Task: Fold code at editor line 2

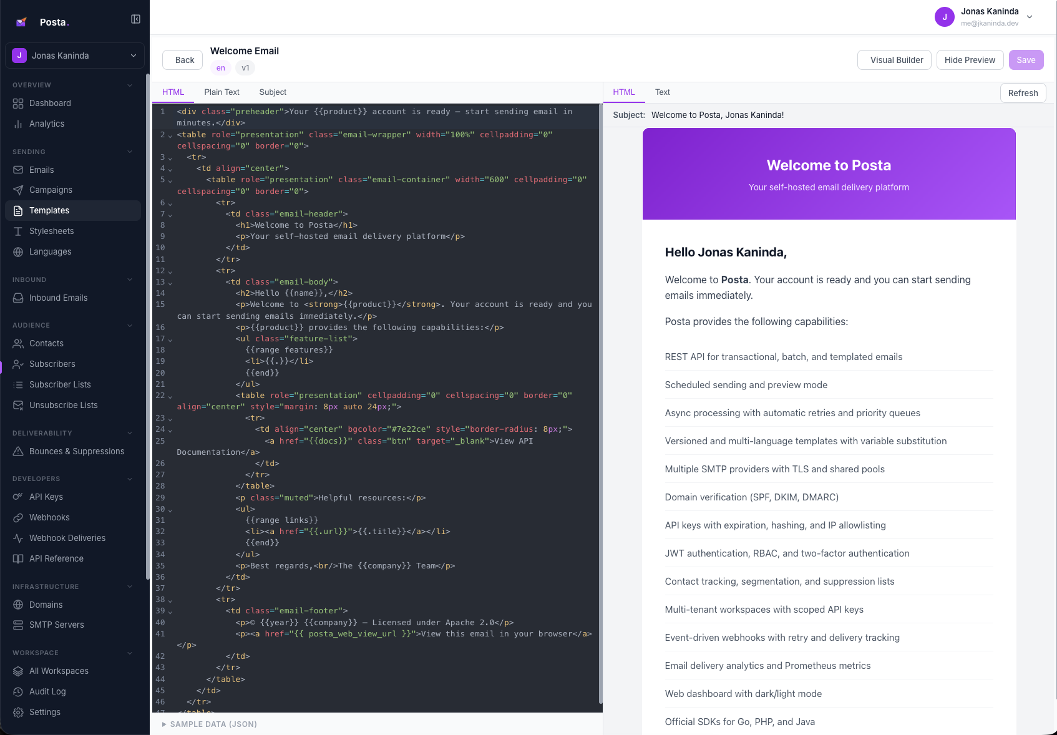Action: pyautogui.click(x=170, y=135)
